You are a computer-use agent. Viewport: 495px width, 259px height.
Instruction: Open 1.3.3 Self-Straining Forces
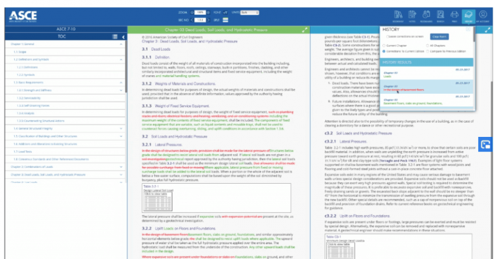pyautogui.click(x=33, y=106)
